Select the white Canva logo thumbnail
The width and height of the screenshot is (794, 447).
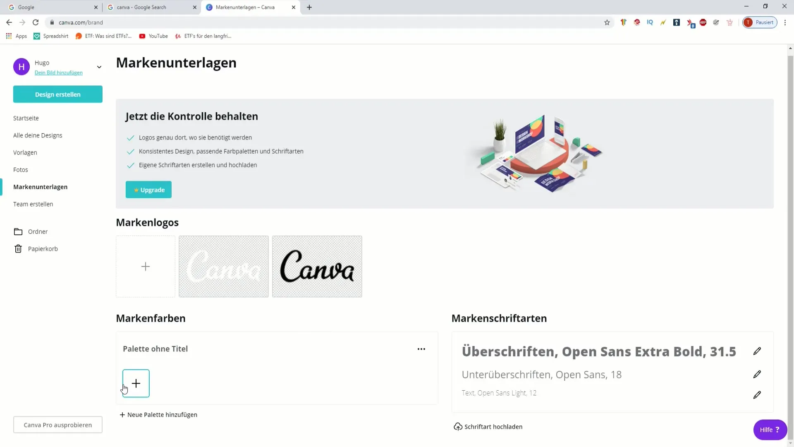point(224,267)
